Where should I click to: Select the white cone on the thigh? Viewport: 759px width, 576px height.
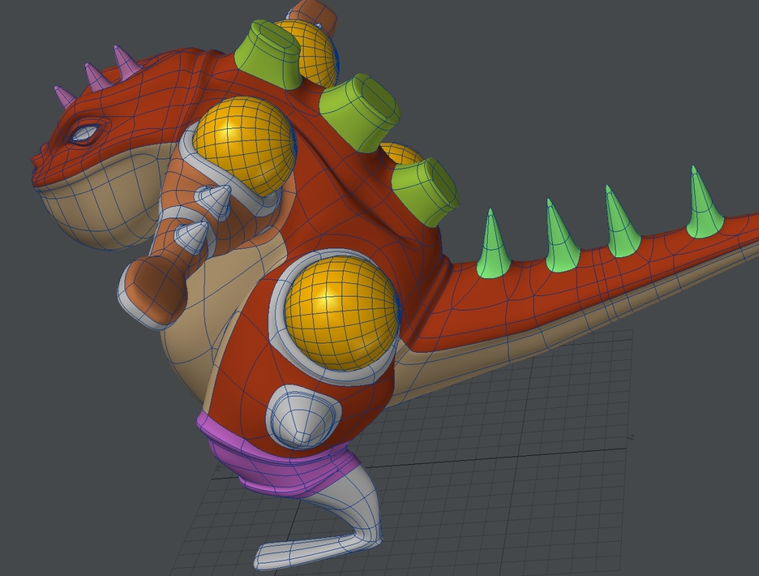click(300, 419)
